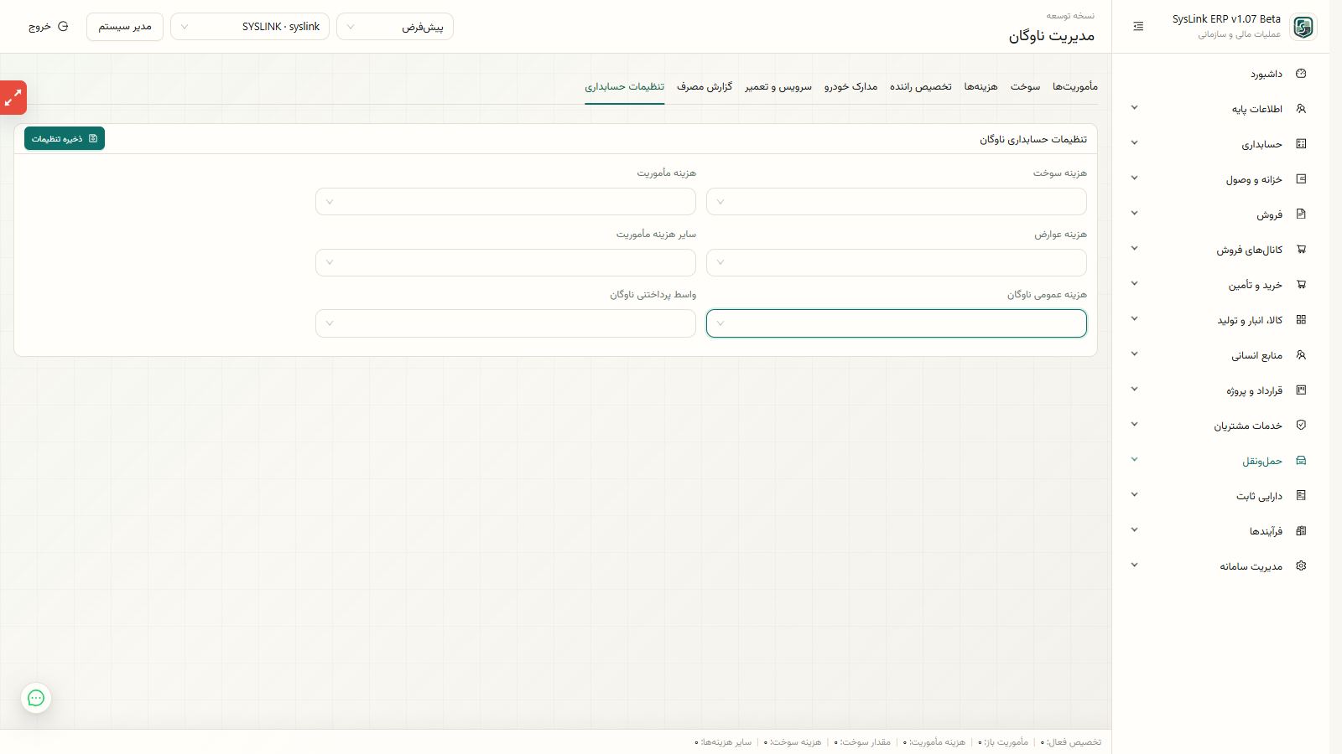Select the تنظیمات حسابداری tab

click(625, 87)
